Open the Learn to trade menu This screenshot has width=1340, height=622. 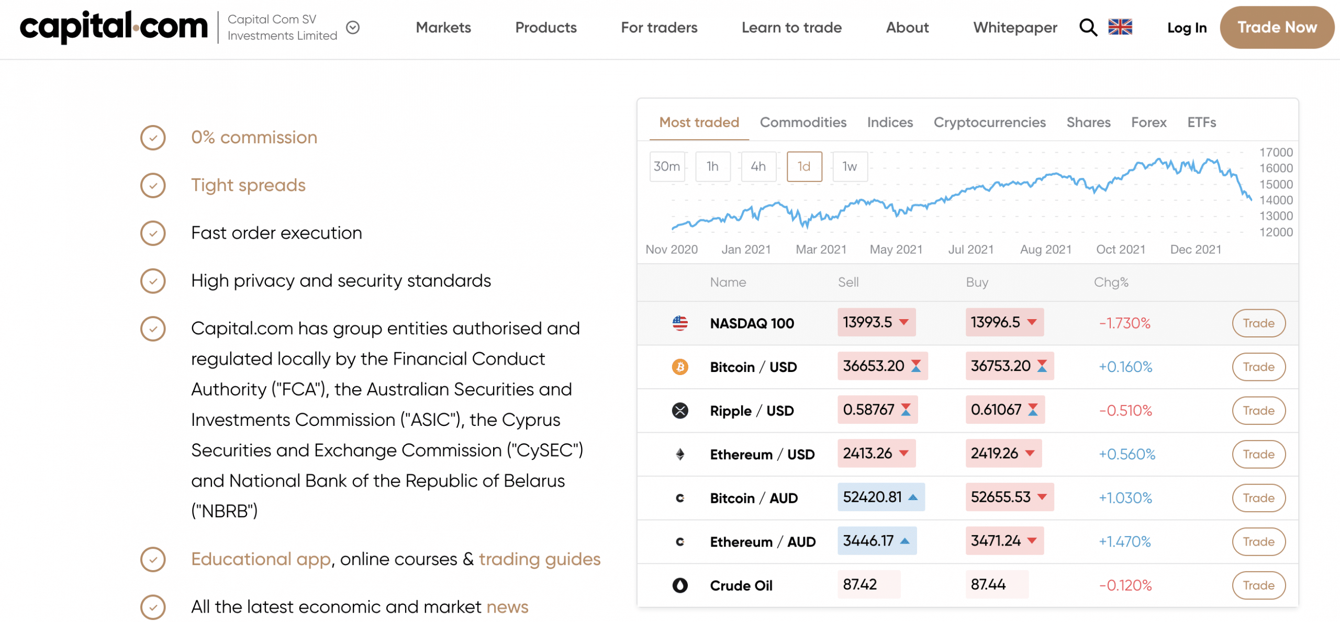click(x=791, y=27)
